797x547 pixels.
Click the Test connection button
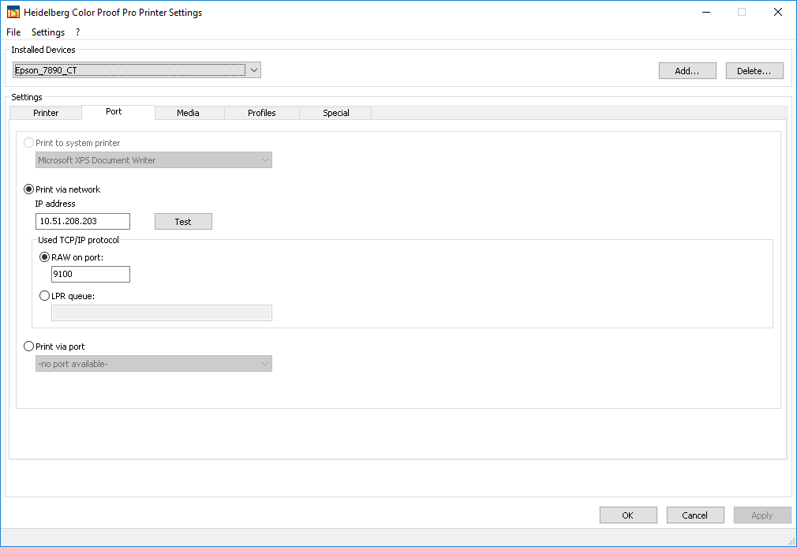click(183, 222)
